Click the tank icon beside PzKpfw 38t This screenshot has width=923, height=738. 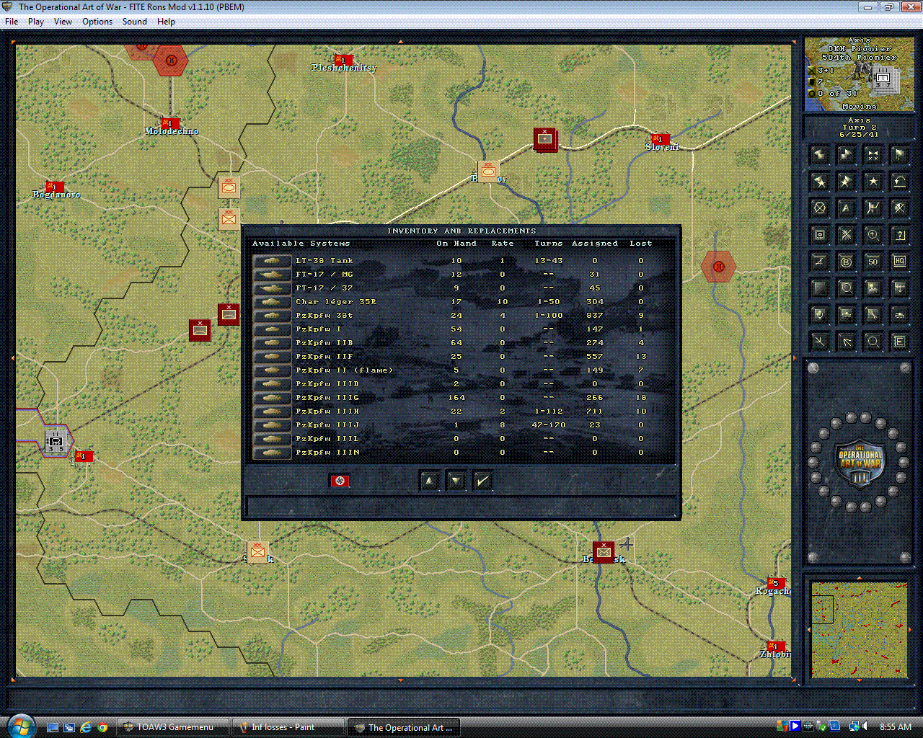270,315
